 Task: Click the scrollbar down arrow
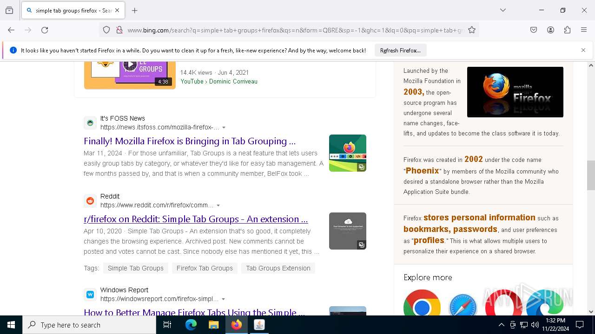(591, 312)
